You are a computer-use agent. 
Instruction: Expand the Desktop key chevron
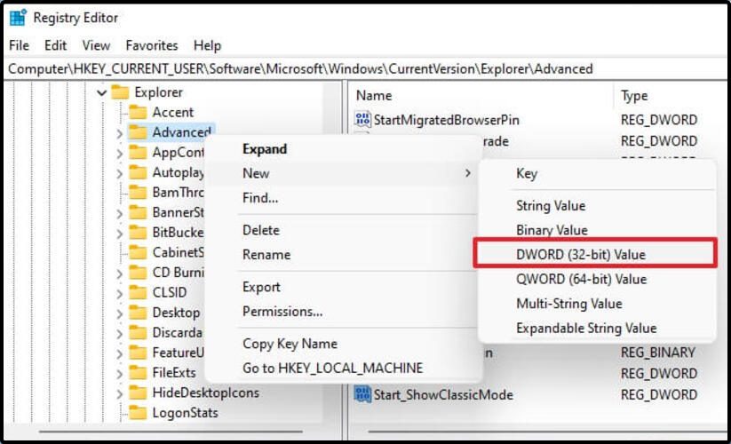pos(119,313)
